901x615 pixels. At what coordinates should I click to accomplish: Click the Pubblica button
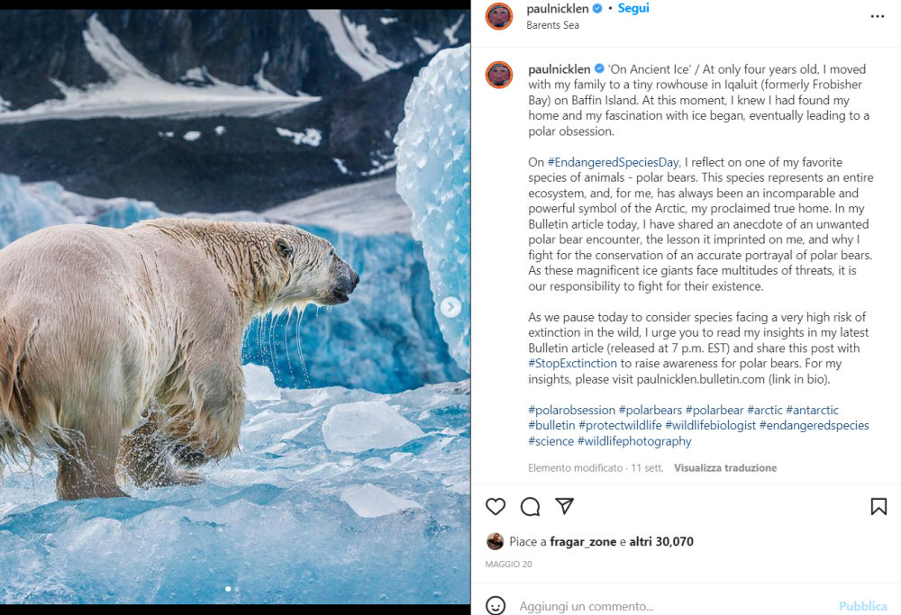coord(862,606)
